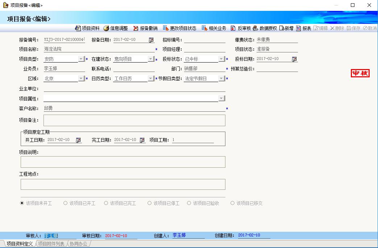Open 项目资料 from the toolbar
The height and width of the screenshot is (248, 378).
coord(87,28)
